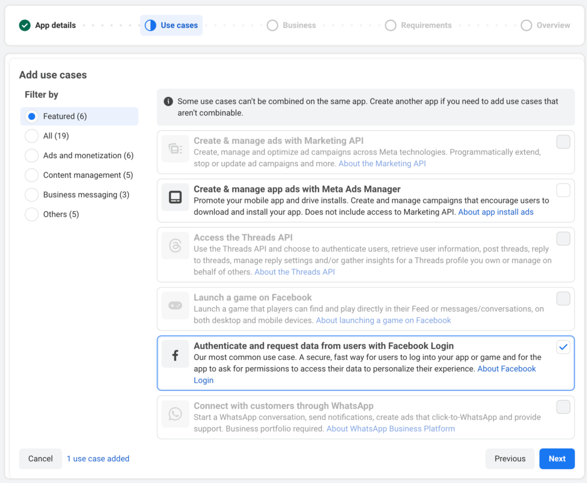Open the About app install ads link
Screen dimensions: 587x483
click(x=495, y=212)
